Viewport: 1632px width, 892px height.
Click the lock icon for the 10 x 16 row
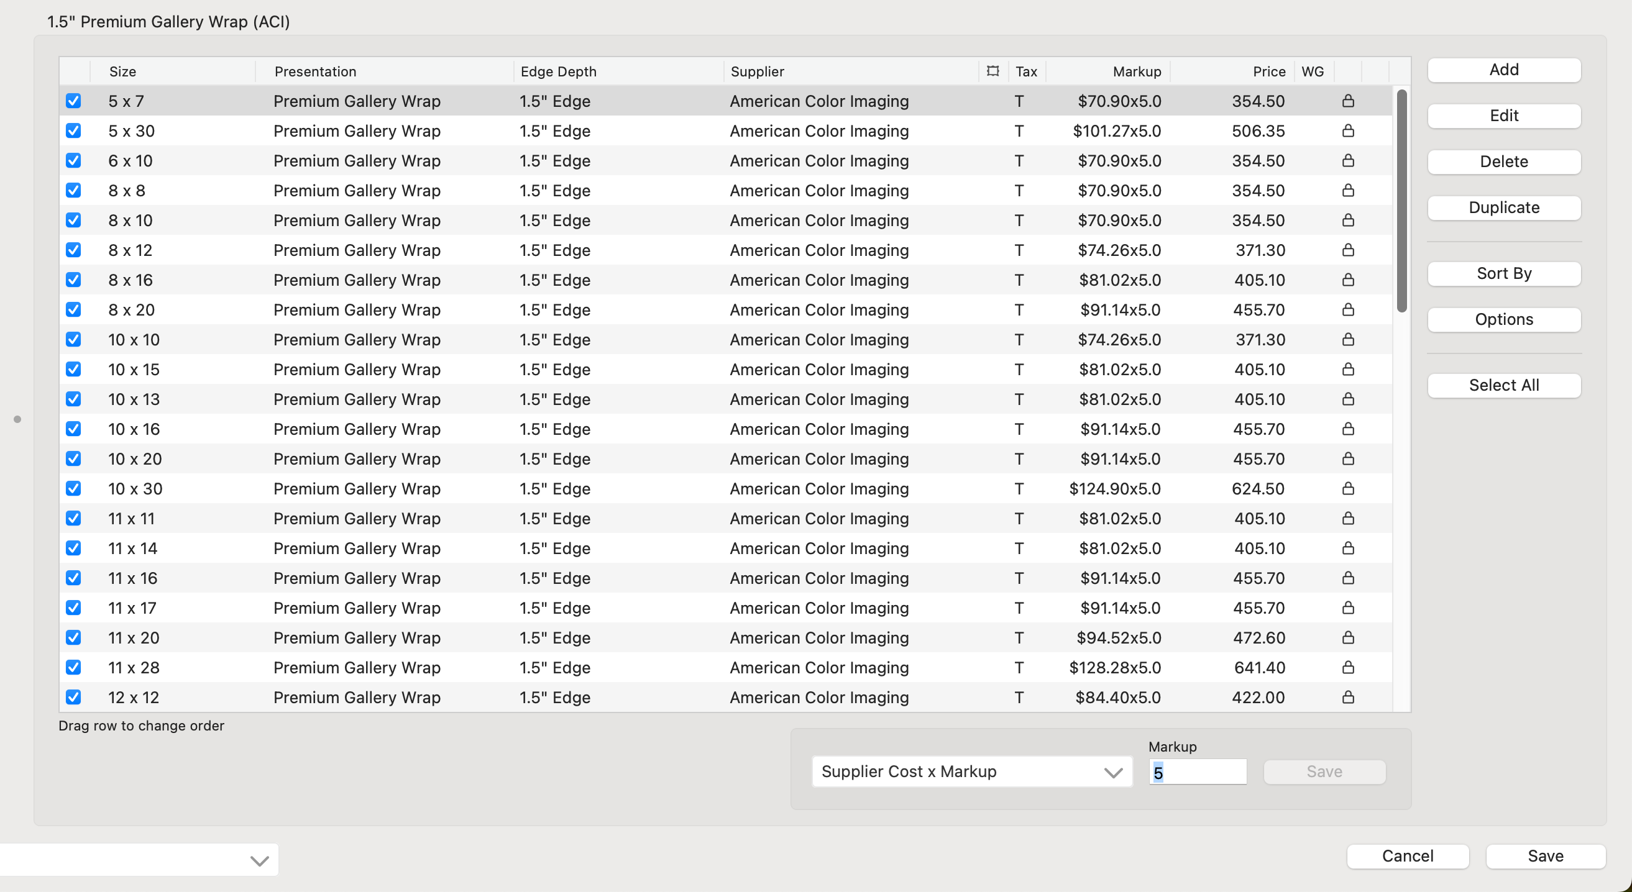[1347, 429]
